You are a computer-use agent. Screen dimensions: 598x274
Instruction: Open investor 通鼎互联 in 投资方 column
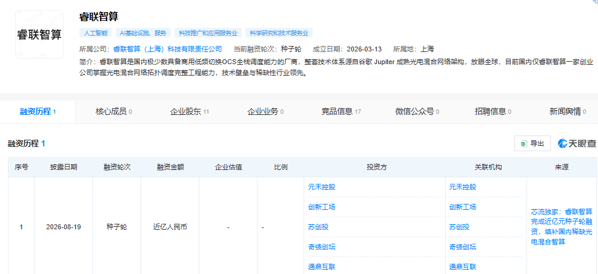tap(322, 267)
